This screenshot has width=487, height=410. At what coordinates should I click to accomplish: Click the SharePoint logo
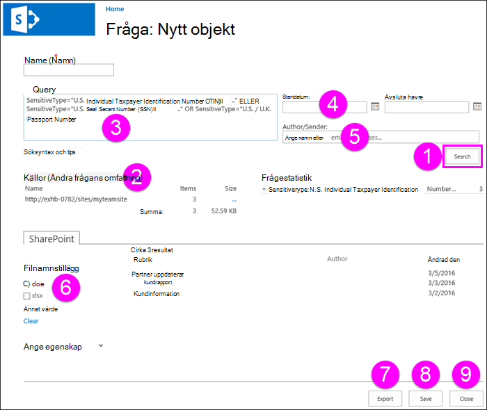pos(49,19)
